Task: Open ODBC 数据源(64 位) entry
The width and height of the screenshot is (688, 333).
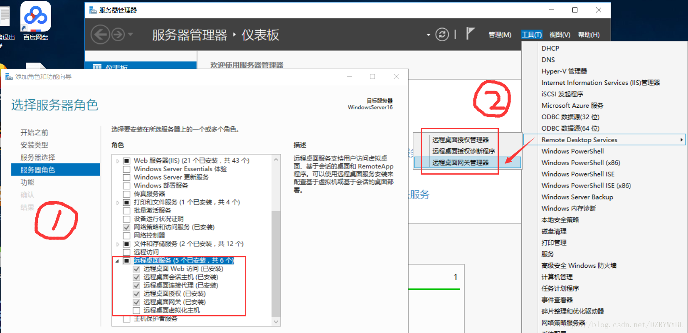Action: pos(570,128)
